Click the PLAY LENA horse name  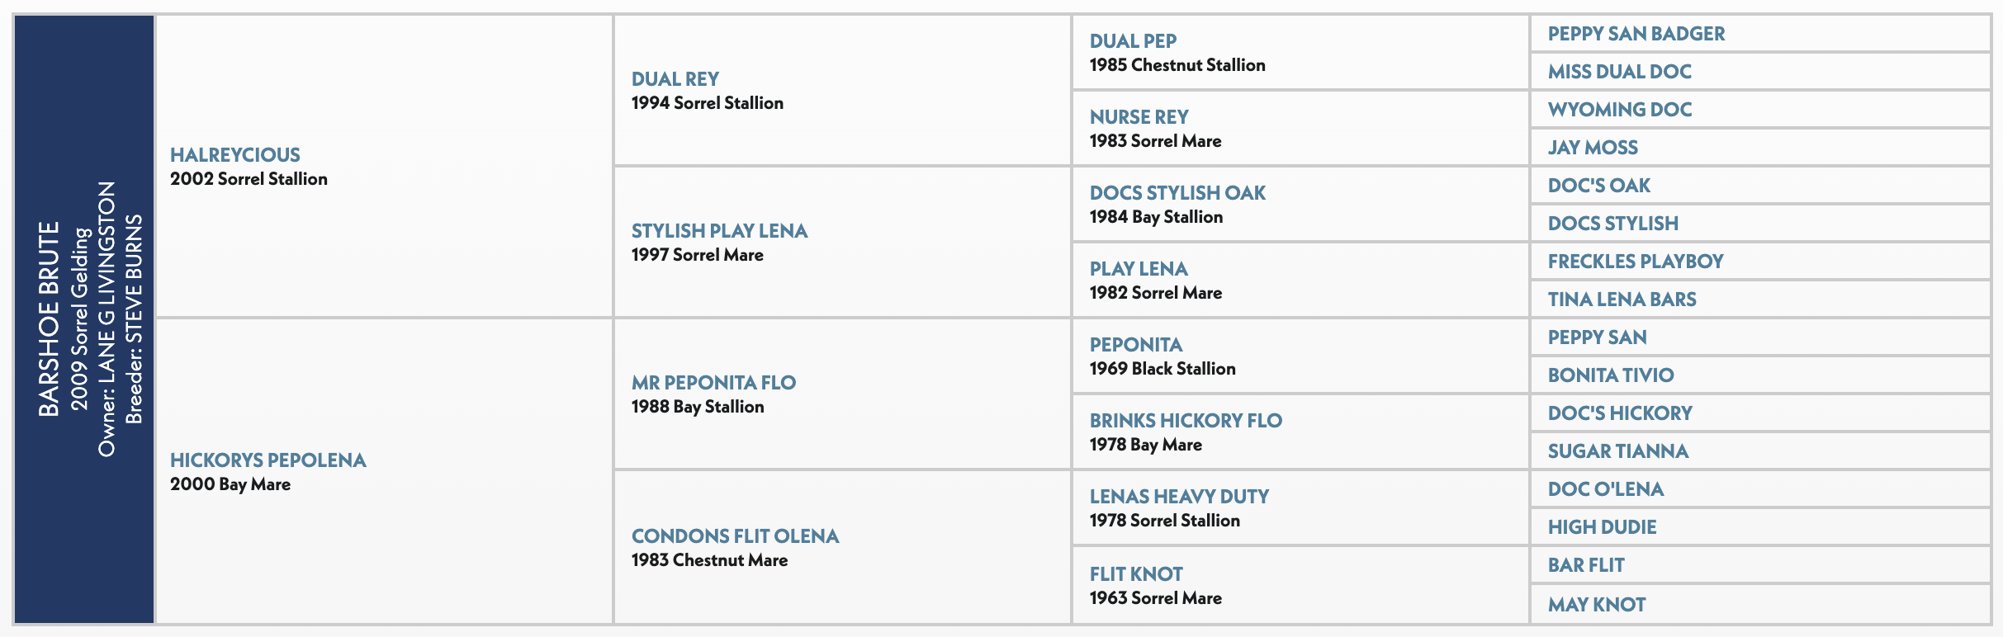click(x=1138, y=269)
